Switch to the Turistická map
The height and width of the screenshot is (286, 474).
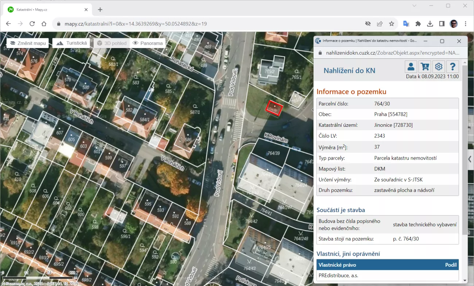[71, 43]
